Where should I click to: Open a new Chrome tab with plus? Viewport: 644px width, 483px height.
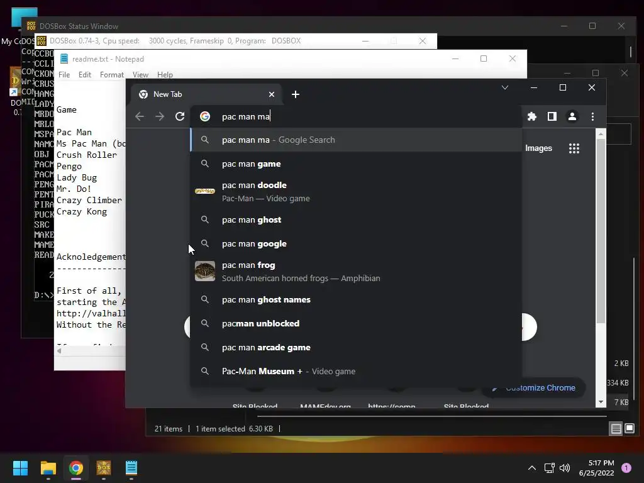point(296,94)
